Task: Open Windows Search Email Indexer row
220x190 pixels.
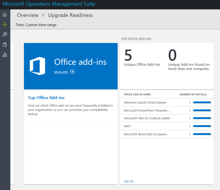Action: click(145, 102)
